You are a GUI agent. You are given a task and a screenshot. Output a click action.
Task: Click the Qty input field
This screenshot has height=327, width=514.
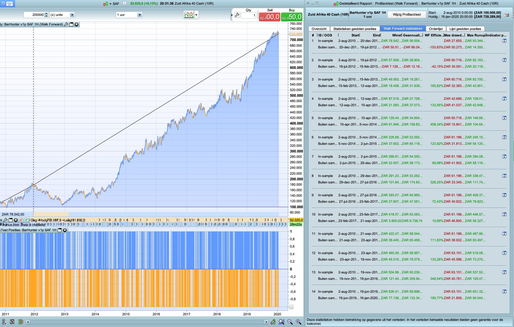click(248, 15)
